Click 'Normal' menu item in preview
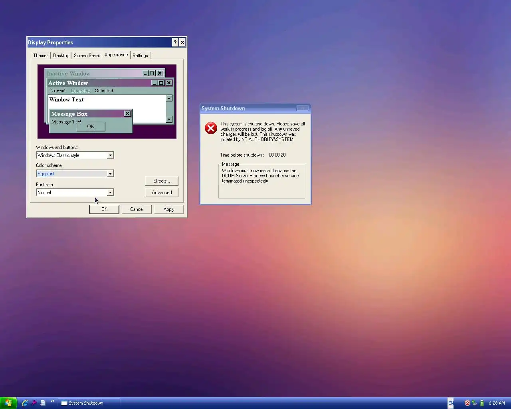 point(58,91)
